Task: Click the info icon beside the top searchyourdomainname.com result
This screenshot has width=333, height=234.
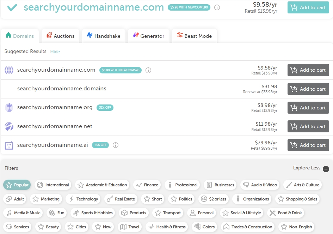Action: [x=217, y=7]
